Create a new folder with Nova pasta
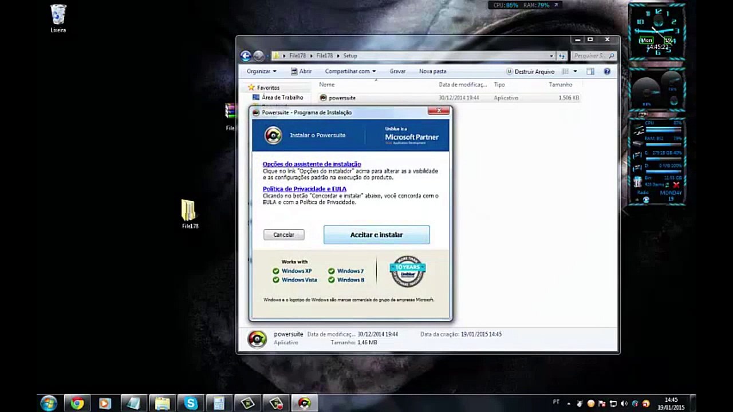733x412 pixels. click(432, 72)
